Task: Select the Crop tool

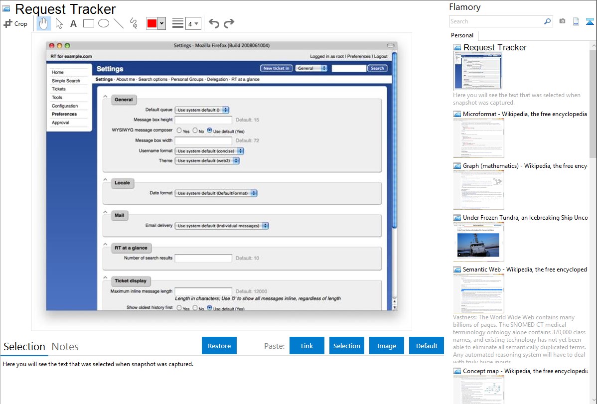Action: 15,23
